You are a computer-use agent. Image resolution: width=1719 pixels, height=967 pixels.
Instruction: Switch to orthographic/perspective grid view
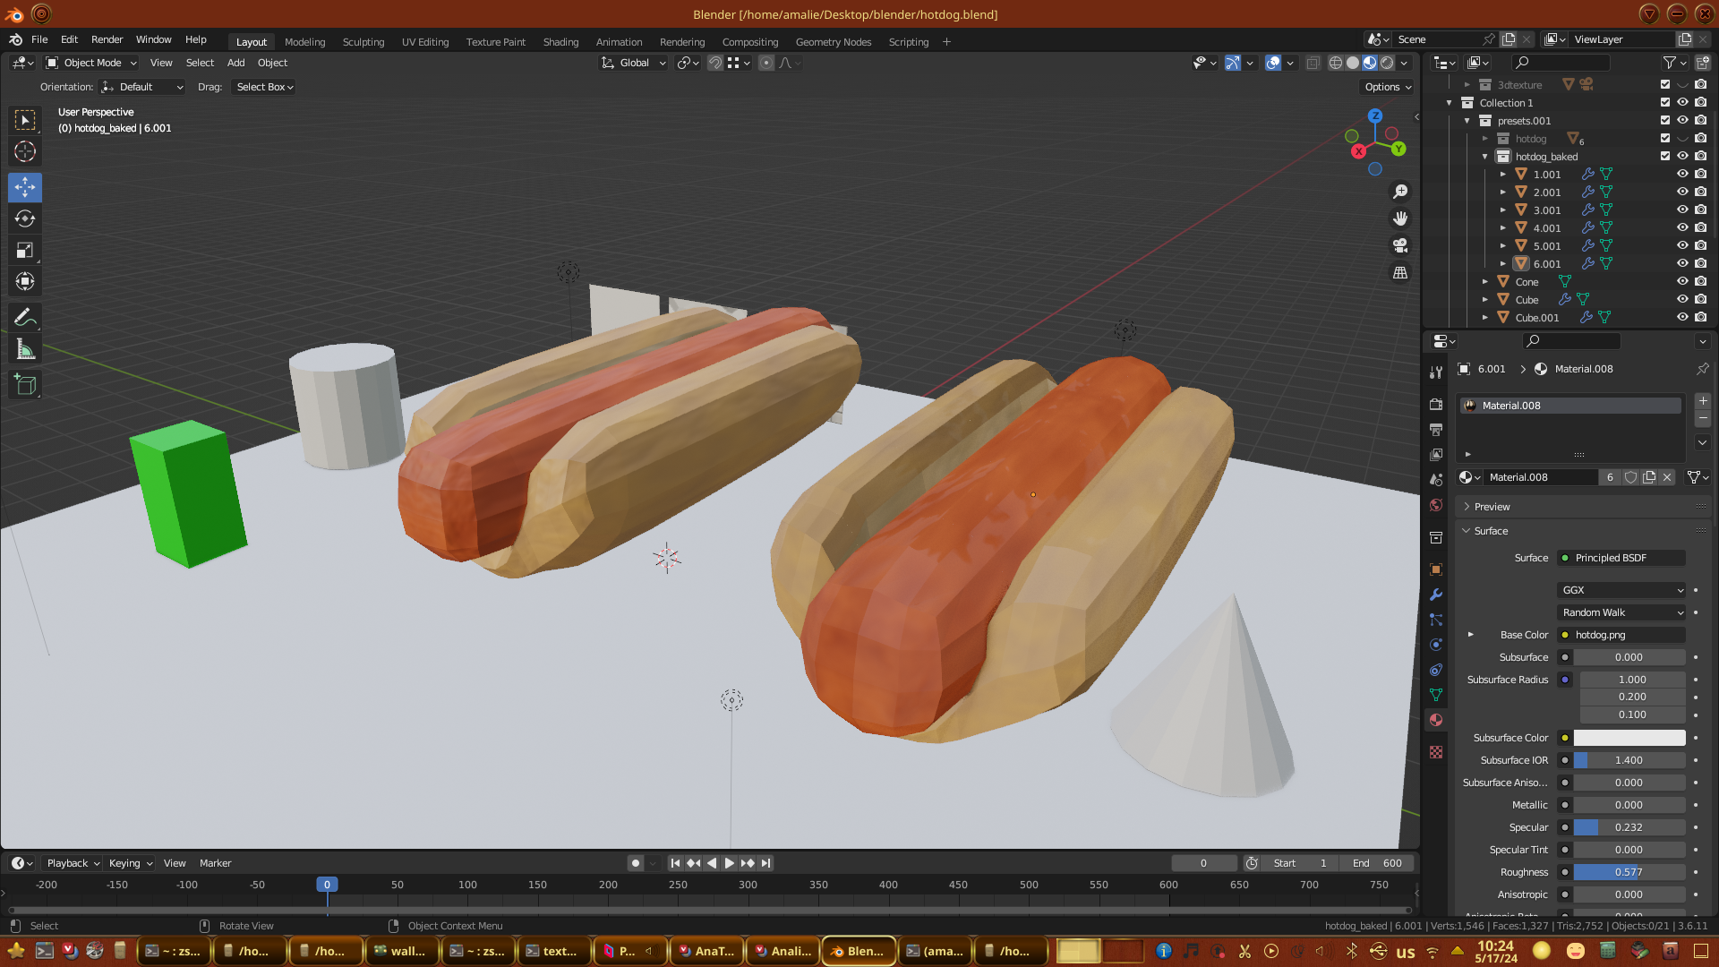click(1400, 272)
